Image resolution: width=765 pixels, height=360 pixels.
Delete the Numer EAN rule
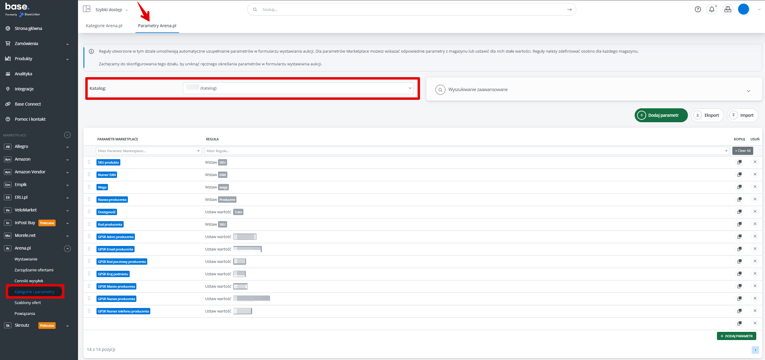[x=755, y=174]
